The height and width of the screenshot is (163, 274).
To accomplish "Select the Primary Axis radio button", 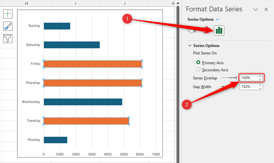I will click(x=198, y=62).
